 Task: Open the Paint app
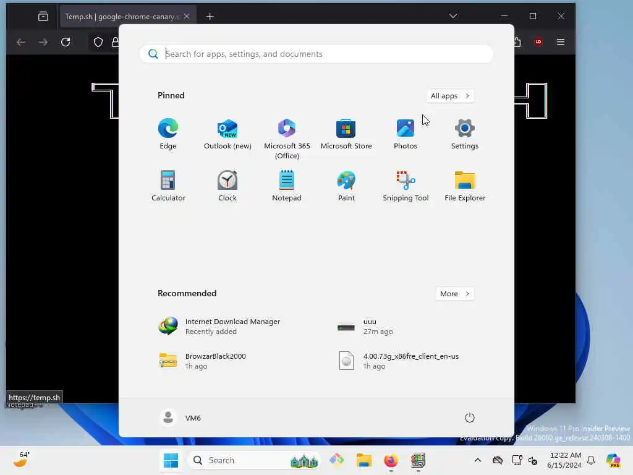(x=346, y=186)
